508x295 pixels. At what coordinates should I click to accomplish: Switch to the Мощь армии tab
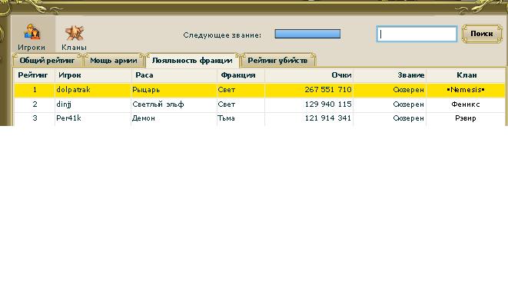pyautogui.click(x=114, y=60)
